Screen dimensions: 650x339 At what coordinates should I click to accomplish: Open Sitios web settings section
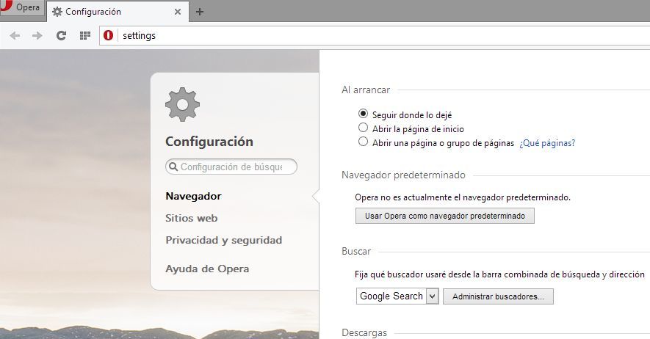191,218
